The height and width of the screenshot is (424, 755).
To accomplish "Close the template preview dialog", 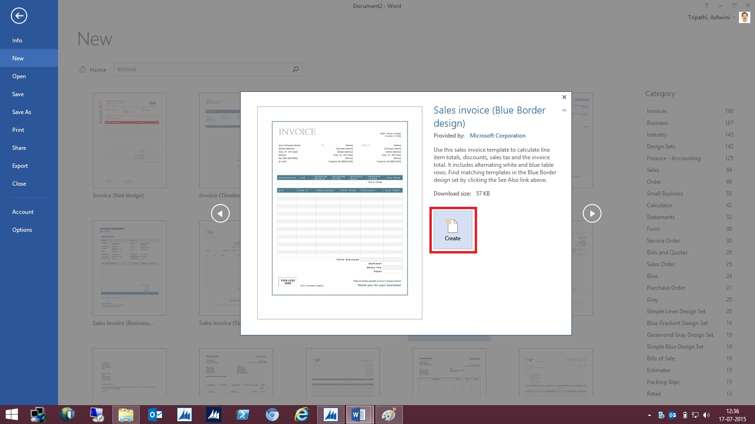I will pyautogui.click(x=564, y=97).
